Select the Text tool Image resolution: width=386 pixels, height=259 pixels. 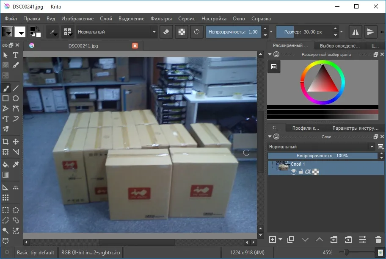[x=16, y=55]
